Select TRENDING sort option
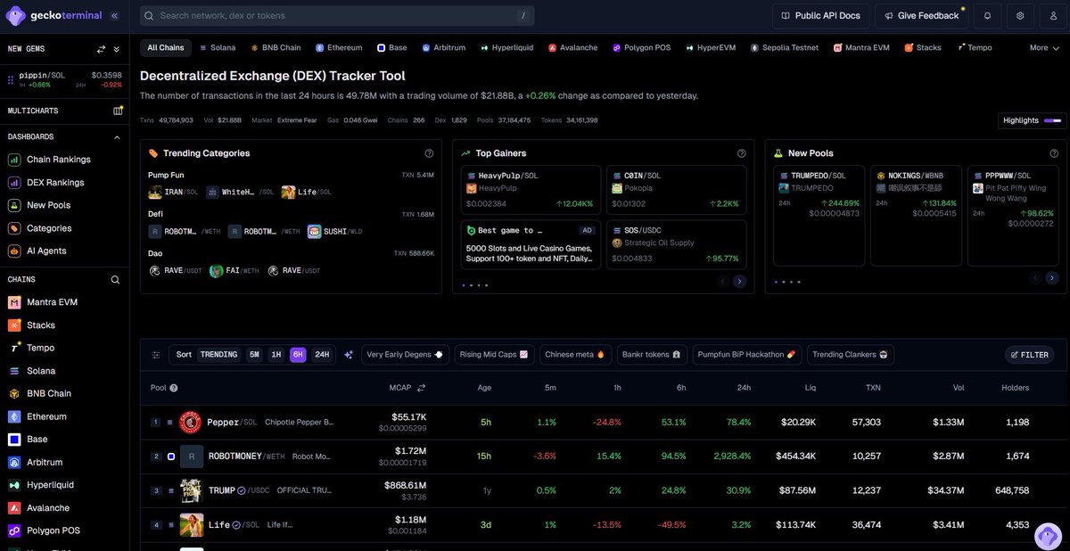Viewport: 1070px width, 551px height. pos(218,355)
